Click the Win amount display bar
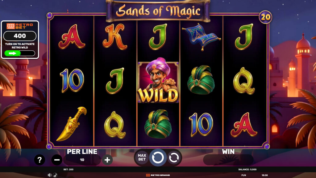This screenshot has width=316, height=178. [x=228, y=160]
